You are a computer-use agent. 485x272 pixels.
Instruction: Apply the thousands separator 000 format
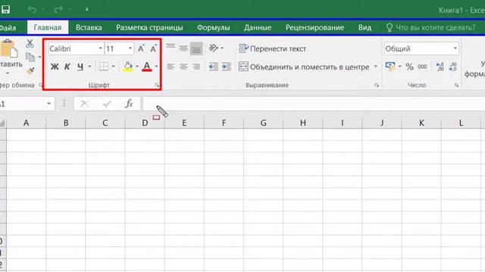pos(422,66)
